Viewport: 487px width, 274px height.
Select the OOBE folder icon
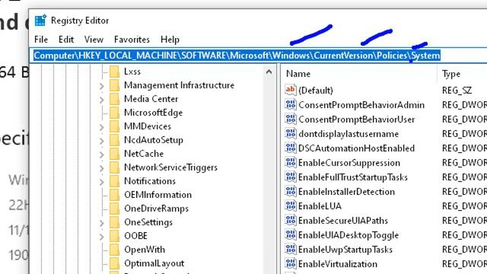(x=114, y=236)
